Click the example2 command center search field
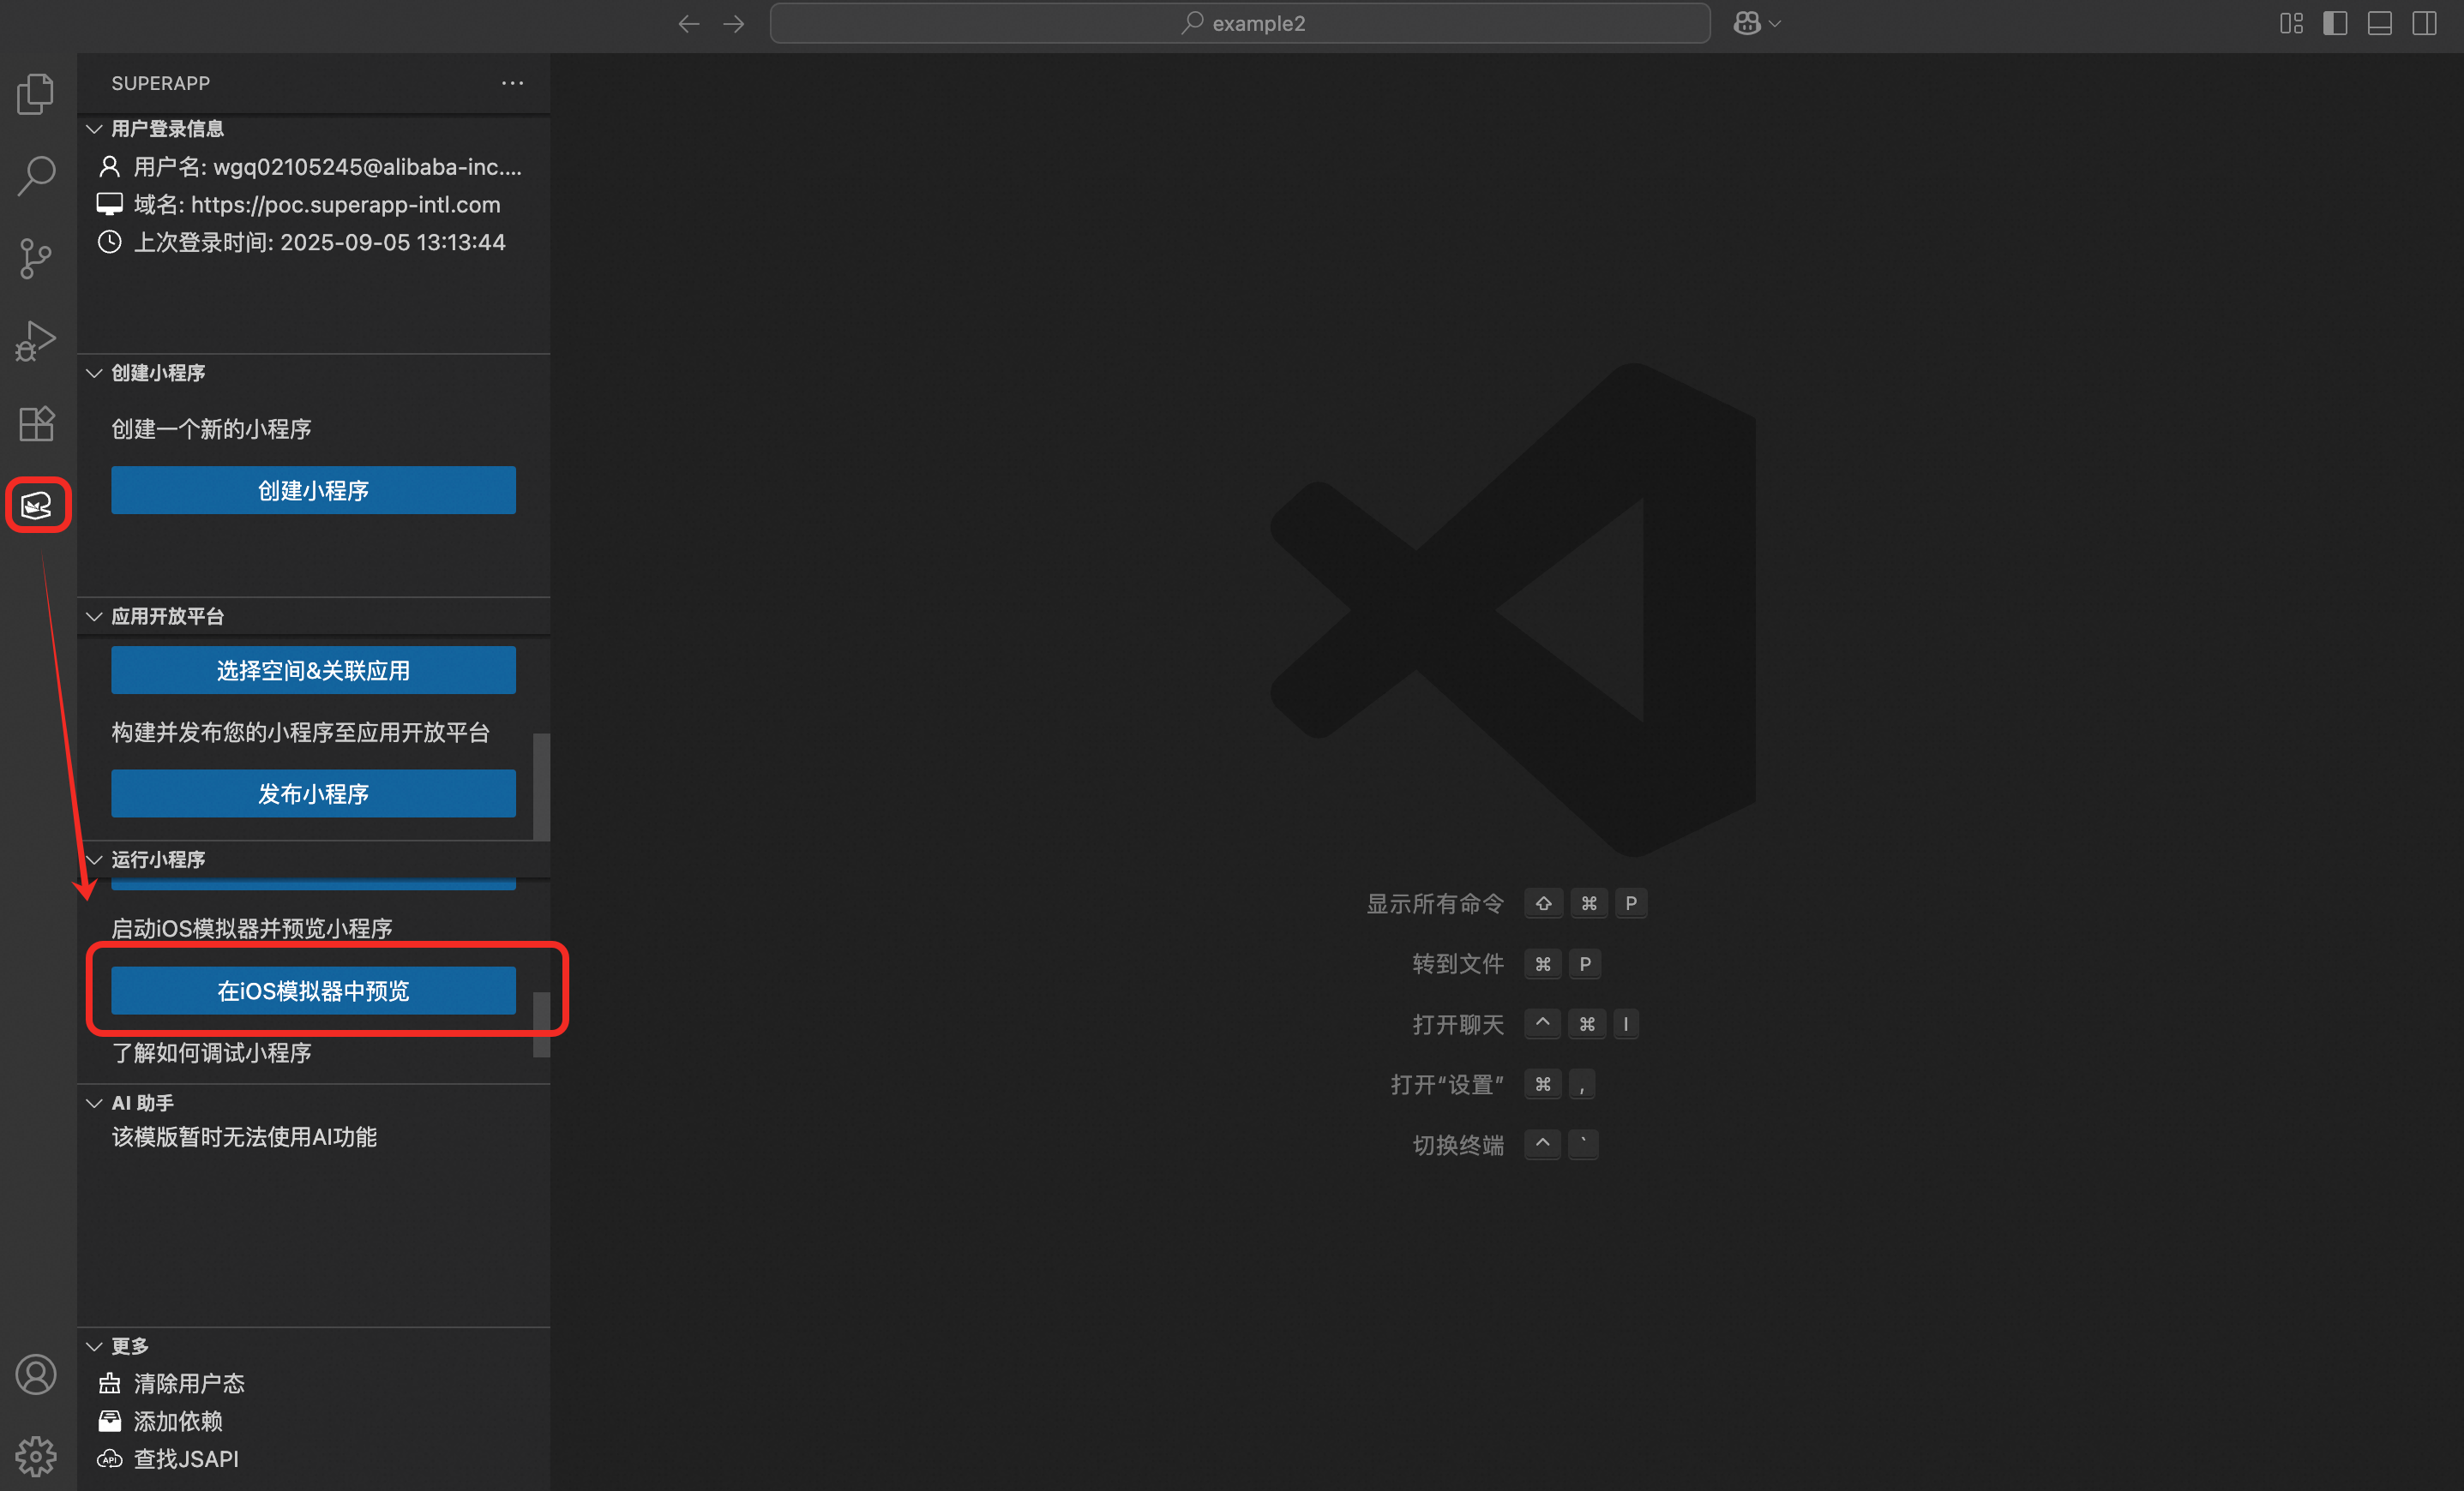 (1239, 23)
